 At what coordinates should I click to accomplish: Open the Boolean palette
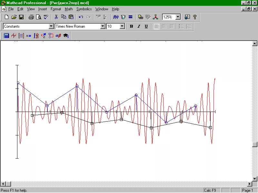(44, 36)
